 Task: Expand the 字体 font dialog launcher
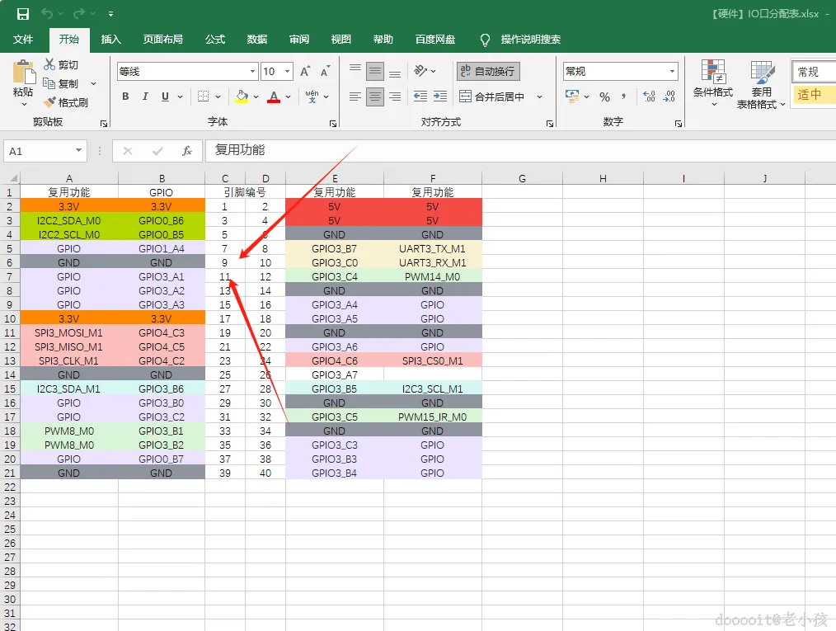coord(333,124)
